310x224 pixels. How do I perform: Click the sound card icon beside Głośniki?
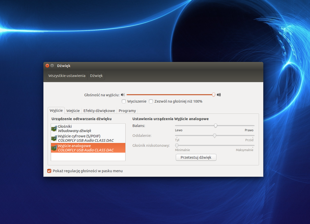pos(54,129)
